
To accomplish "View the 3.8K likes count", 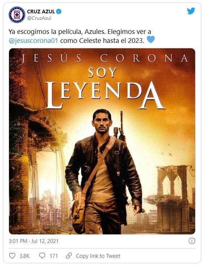I will [x=25, y=256].
